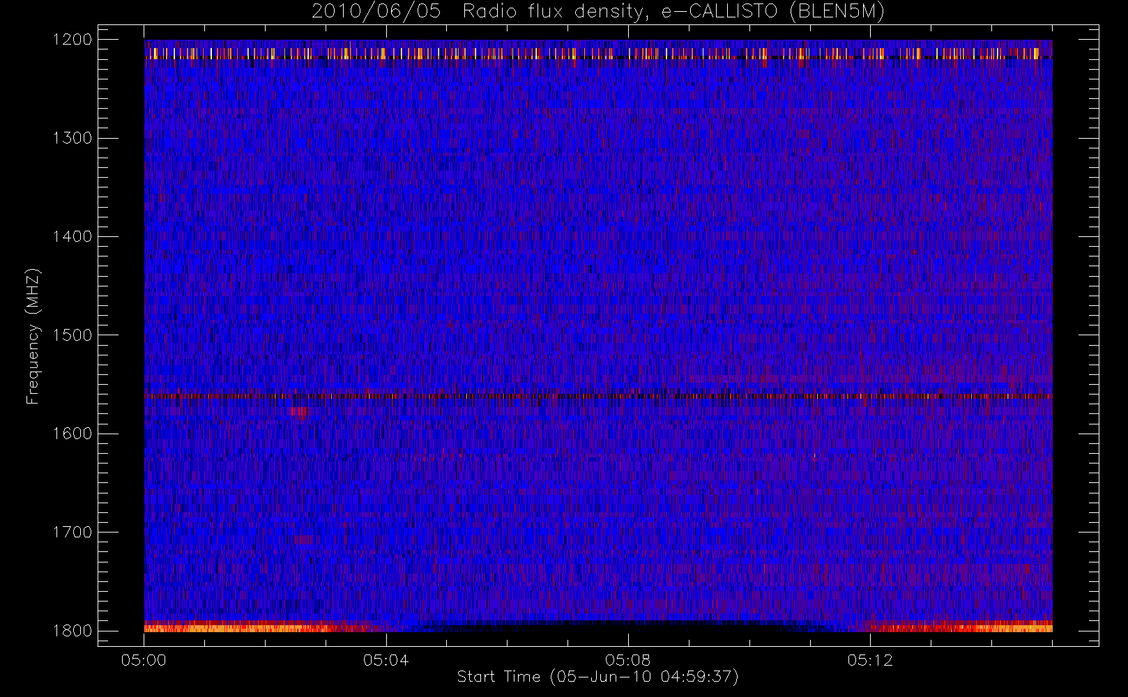
Task: Click the "Frequency (MHZ)" axis label
Action: 33,336
